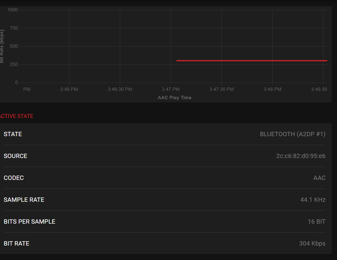The image size is (337, 260).
Task: Click the source MAC address 2c:c6:82:d0:95:e6
Action: [301, 156]
